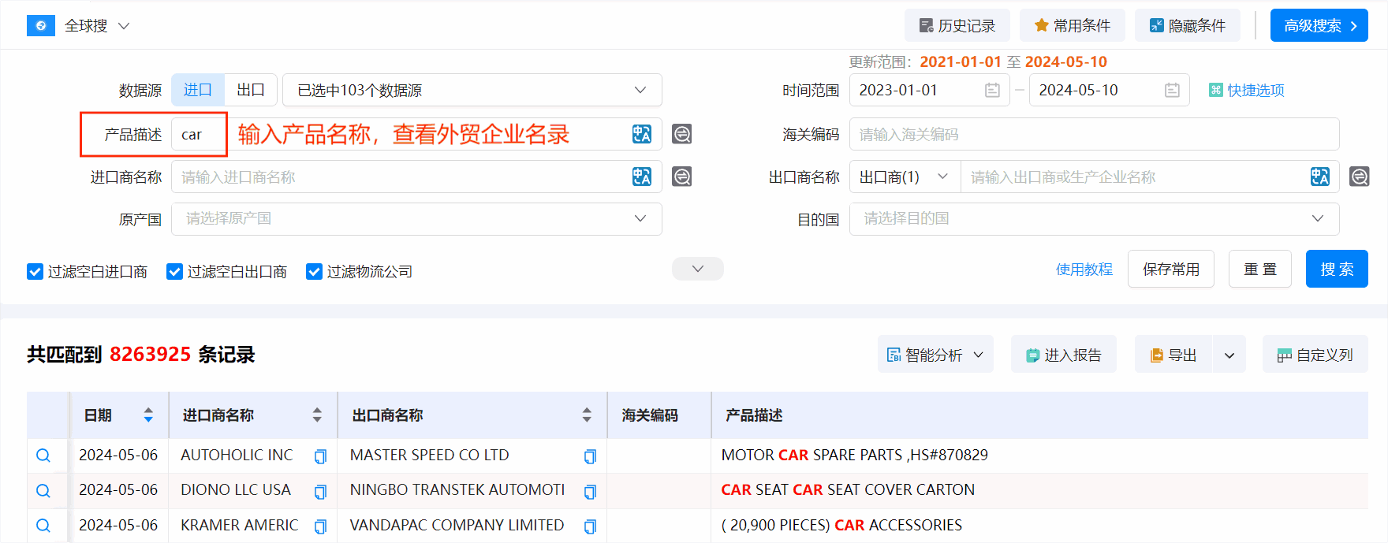Open the 智能分析 dropdown menu

935,355
